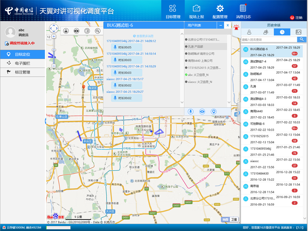The image size is (308, 231).
Task: Open 测试群组4-3 history conversation
Action: coord(272,101)
